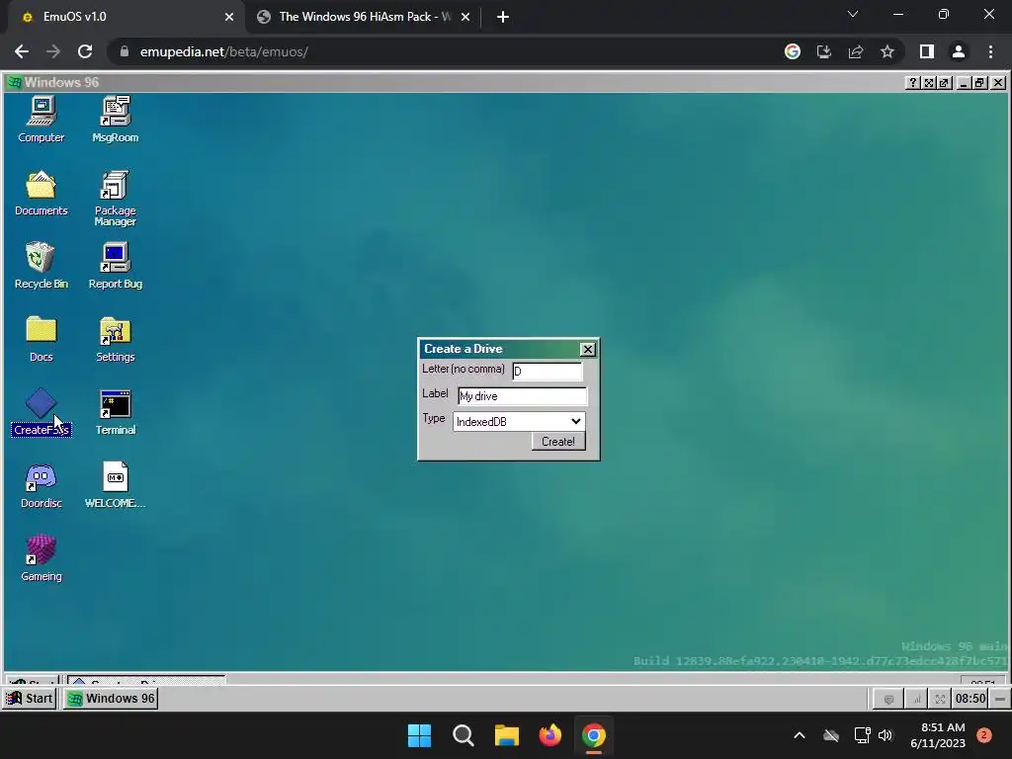Viewport: 1012px width, 759px height.
Task: Click the EmuOS tray network signal icon
Action: click(914, 699)
